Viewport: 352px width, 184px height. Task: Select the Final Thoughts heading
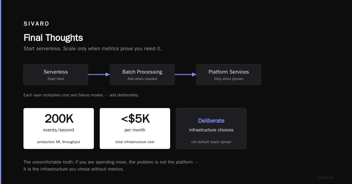pos(53,38)
